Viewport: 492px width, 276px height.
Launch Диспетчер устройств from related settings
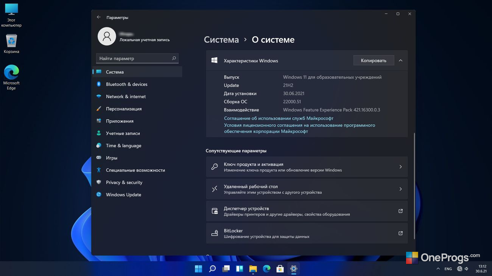(307, 211)
